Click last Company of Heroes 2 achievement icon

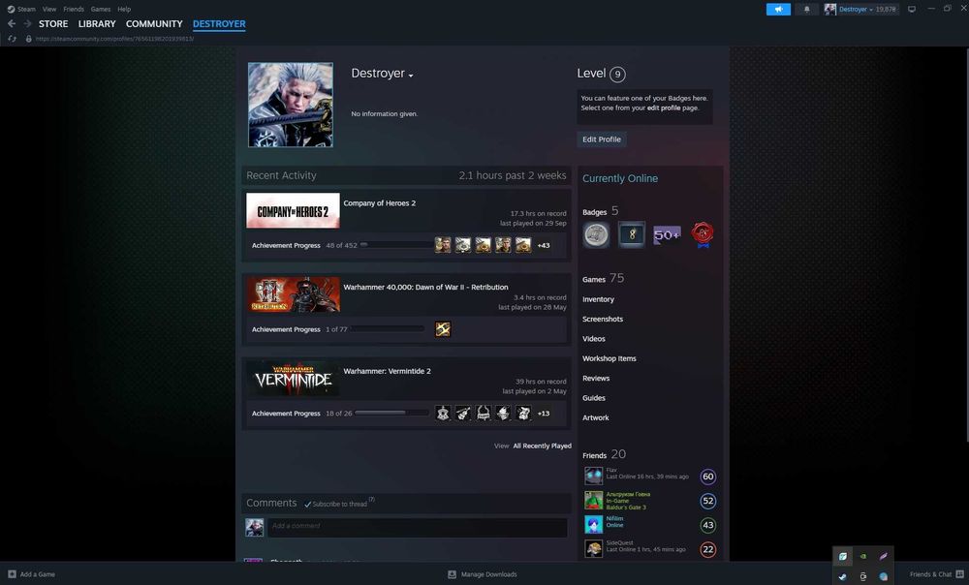(523, 245)
